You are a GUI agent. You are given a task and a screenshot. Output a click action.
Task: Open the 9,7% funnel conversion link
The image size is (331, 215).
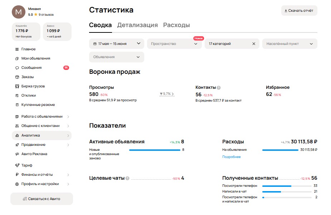click(167, 94)
